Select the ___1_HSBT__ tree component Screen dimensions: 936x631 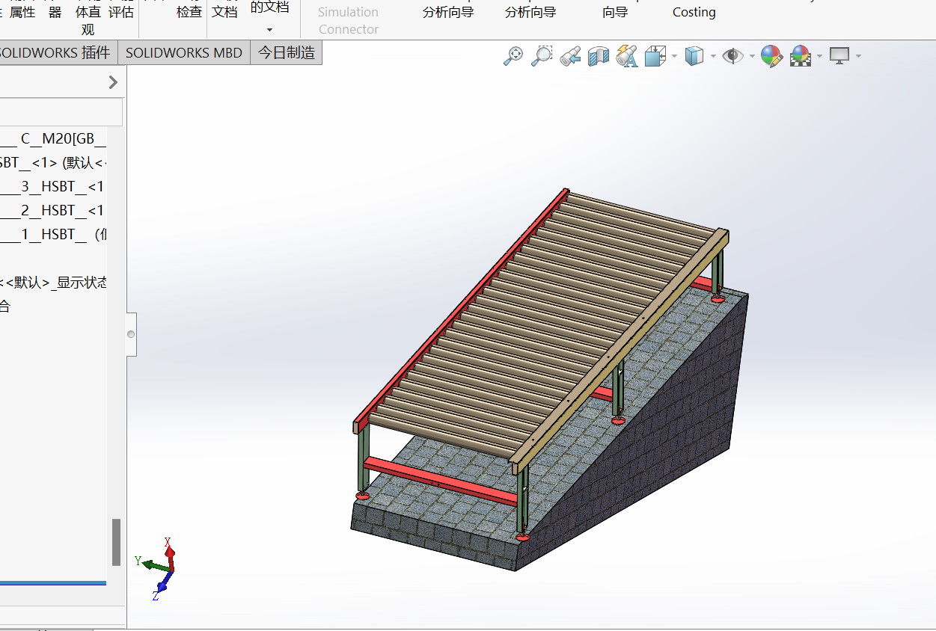[x=53, y=234]
